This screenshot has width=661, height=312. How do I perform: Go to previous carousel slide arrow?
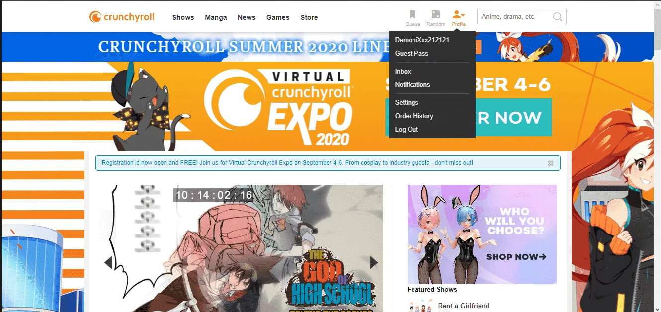[x=108, y=262]
